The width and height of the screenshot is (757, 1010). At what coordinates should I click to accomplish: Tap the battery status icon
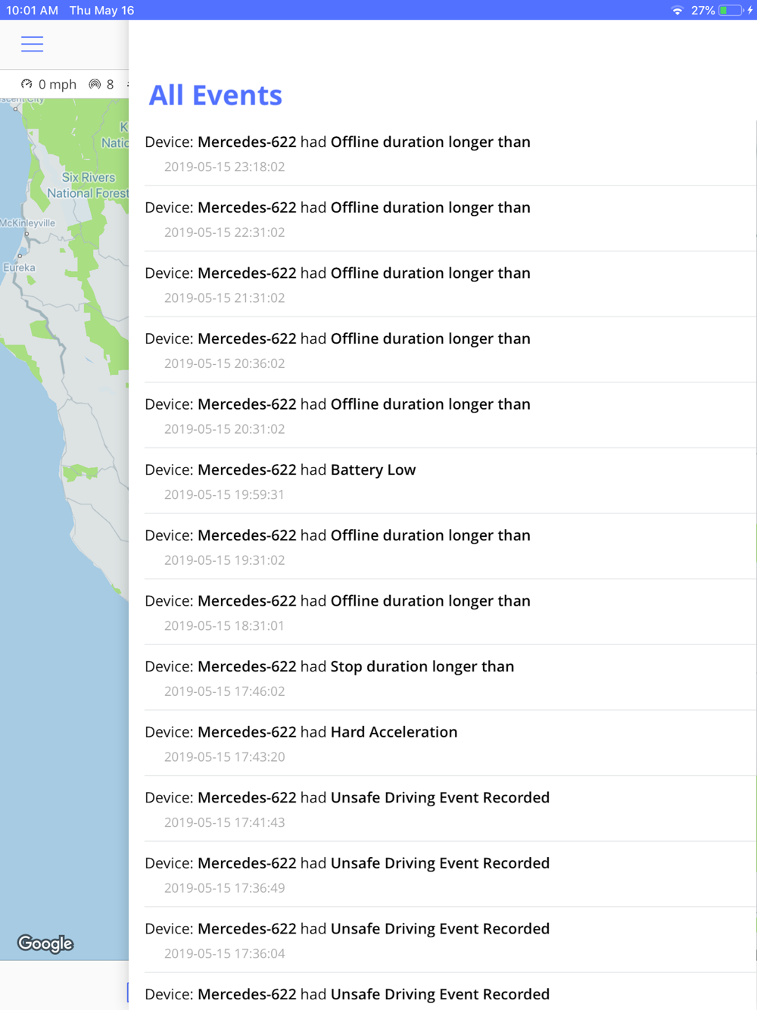click(x=731, y=11)
